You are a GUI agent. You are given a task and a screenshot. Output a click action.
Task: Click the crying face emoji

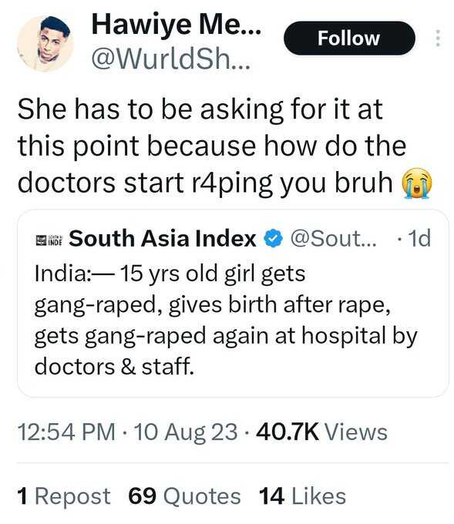(x=416, y=183)
